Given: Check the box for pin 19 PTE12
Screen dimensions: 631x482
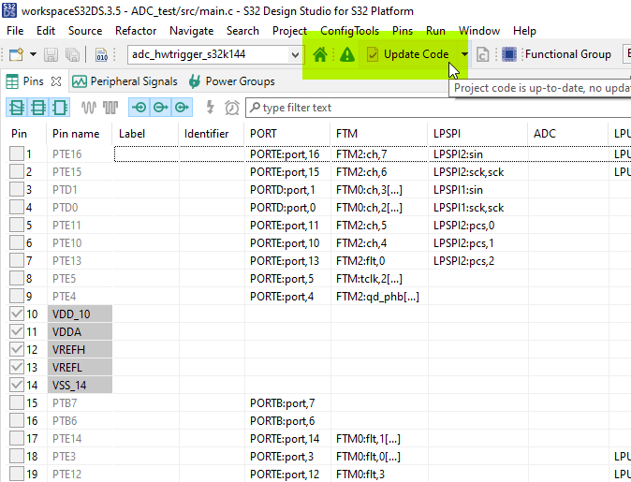Looking at the screenshot, I should tap(17, 474).
